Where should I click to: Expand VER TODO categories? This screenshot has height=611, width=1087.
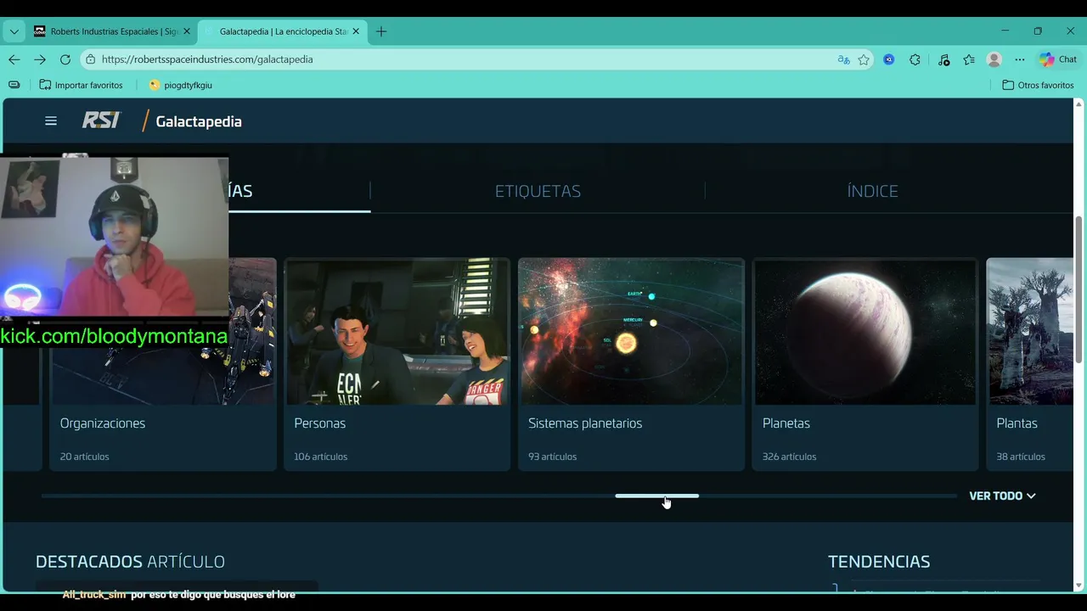click(1002, 496)
